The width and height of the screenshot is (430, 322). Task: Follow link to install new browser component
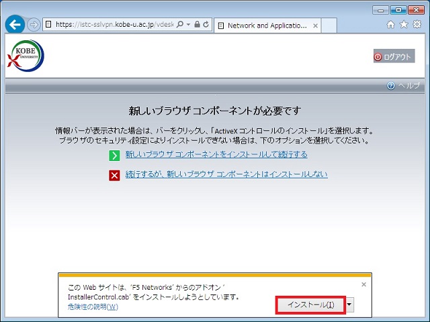coord(216,154)
